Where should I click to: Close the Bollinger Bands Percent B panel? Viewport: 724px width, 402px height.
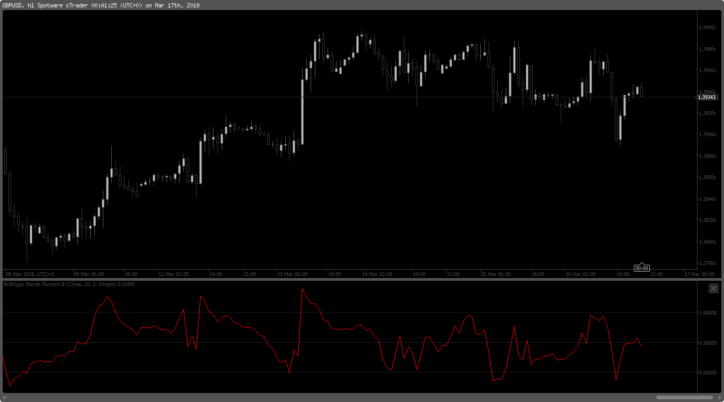click(x=713, y=288)
